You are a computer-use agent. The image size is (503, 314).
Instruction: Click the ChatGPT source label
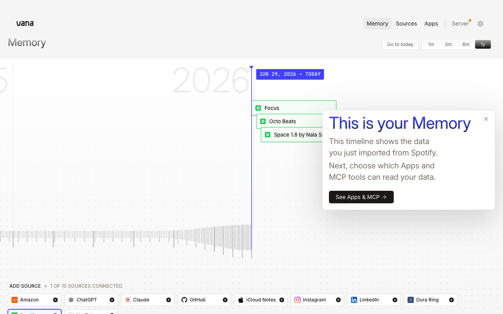pyautogui.click(x=87, y=300)
